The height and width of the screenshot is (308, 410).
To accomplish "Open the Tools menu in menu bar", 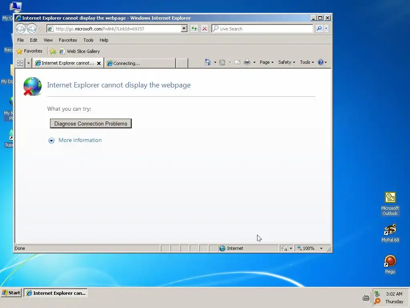I will click(x=88, y=40).
